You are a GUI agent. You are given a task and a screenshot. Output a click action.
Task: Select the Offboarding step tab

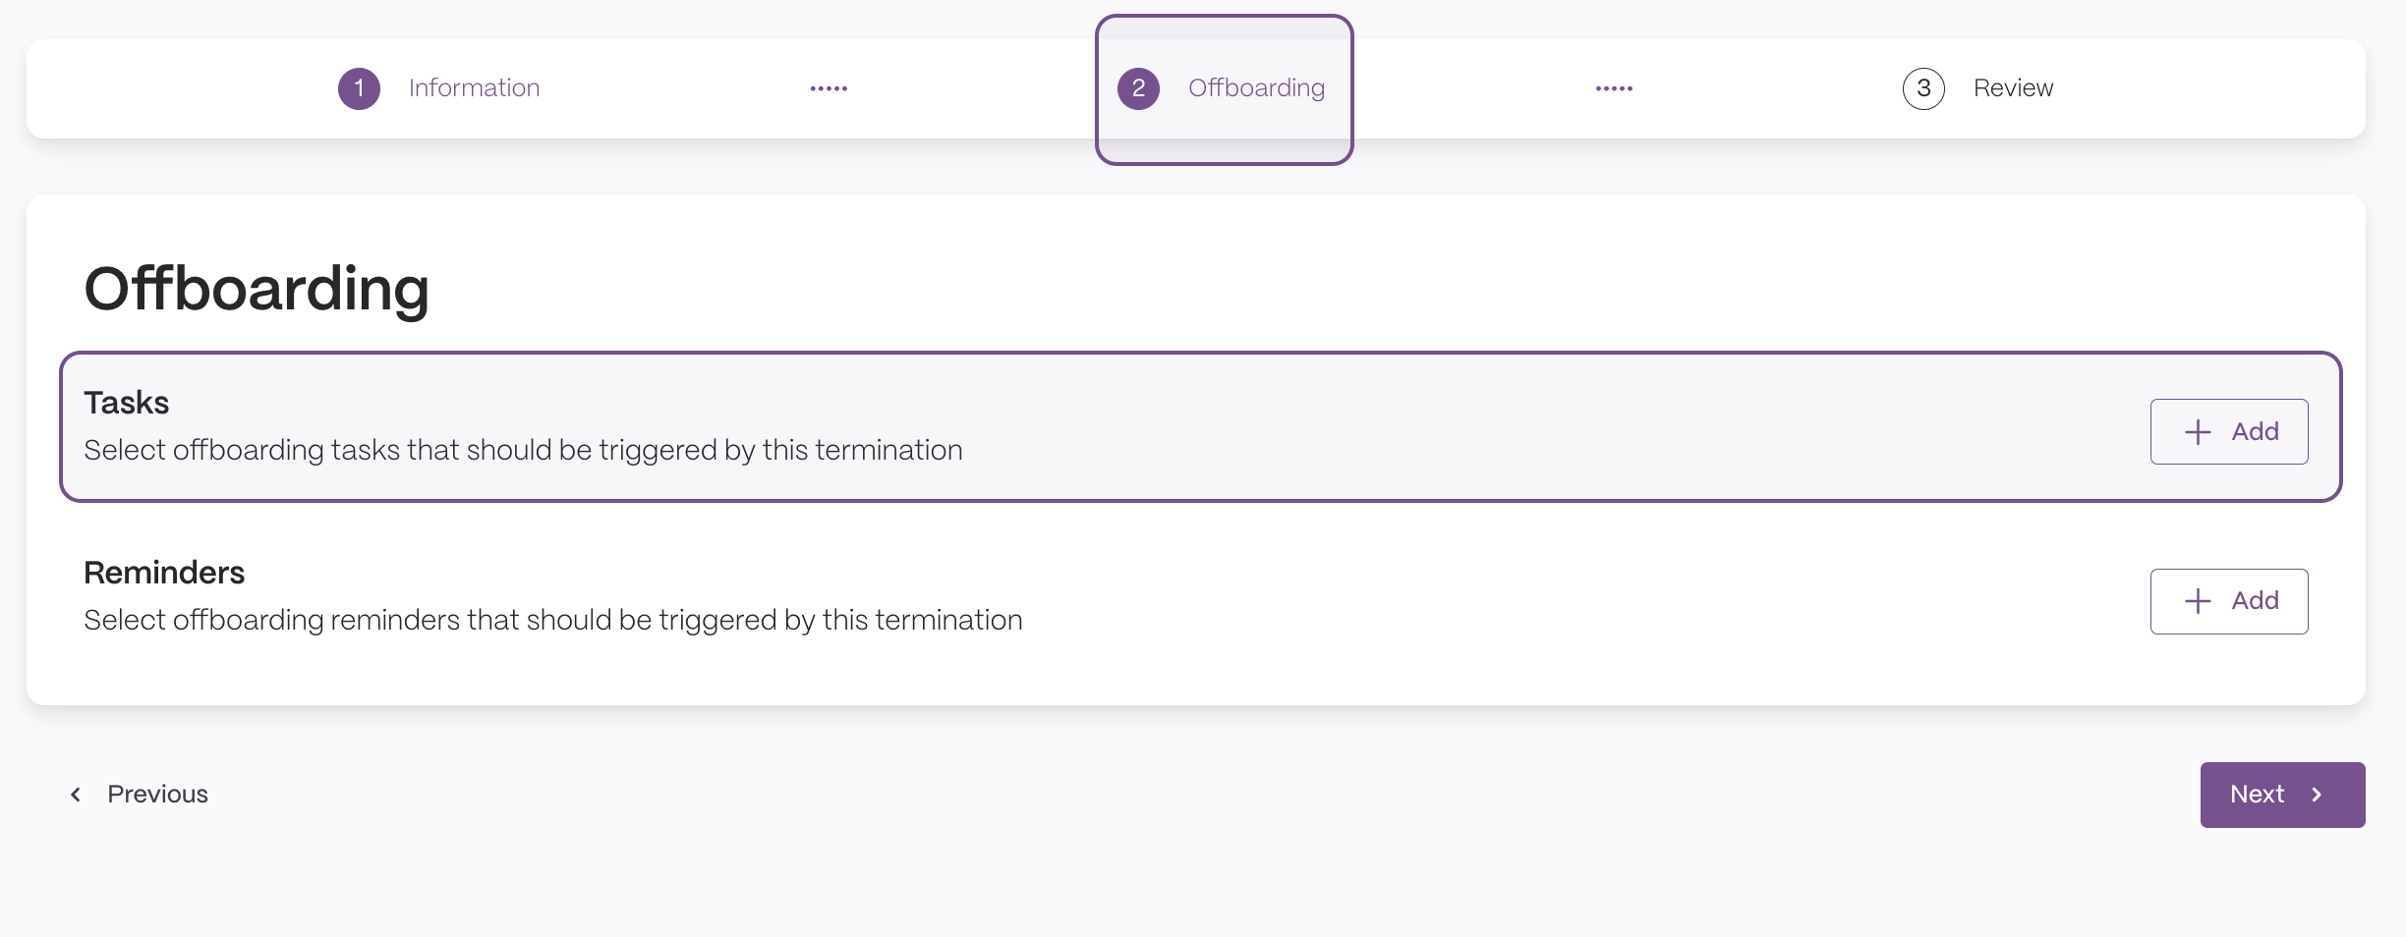(1224, 89)
